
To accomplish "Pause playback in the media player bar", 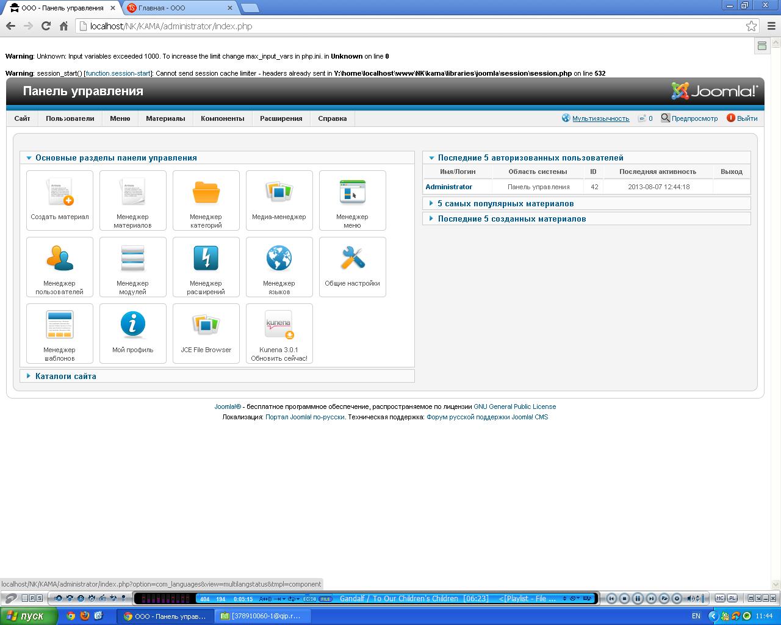I will point(638,599).
